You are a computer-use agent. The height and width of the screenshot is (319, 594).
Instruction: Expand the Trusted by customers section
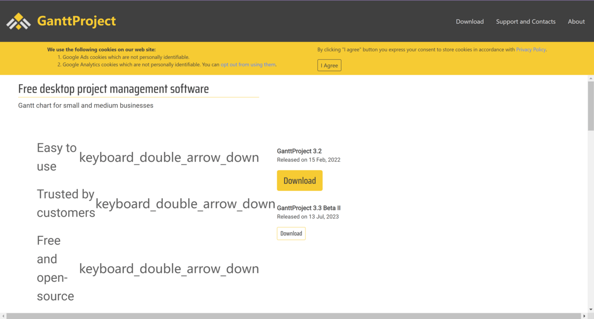pos(65,203)
